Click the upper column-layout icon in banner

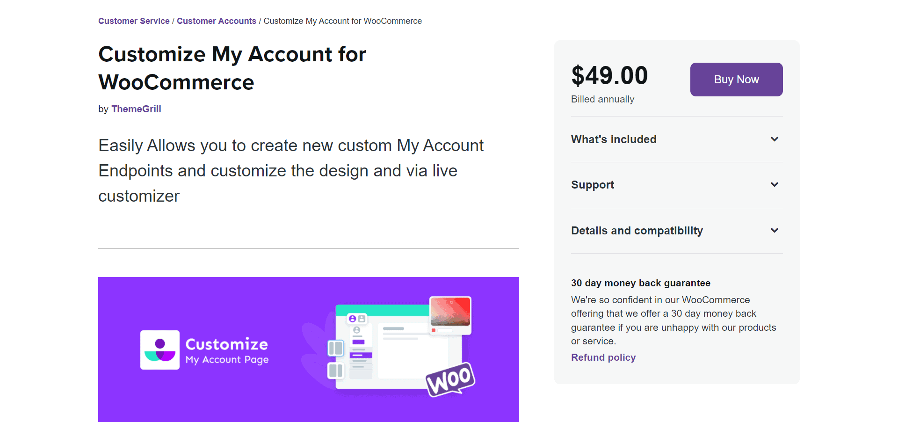335,348
